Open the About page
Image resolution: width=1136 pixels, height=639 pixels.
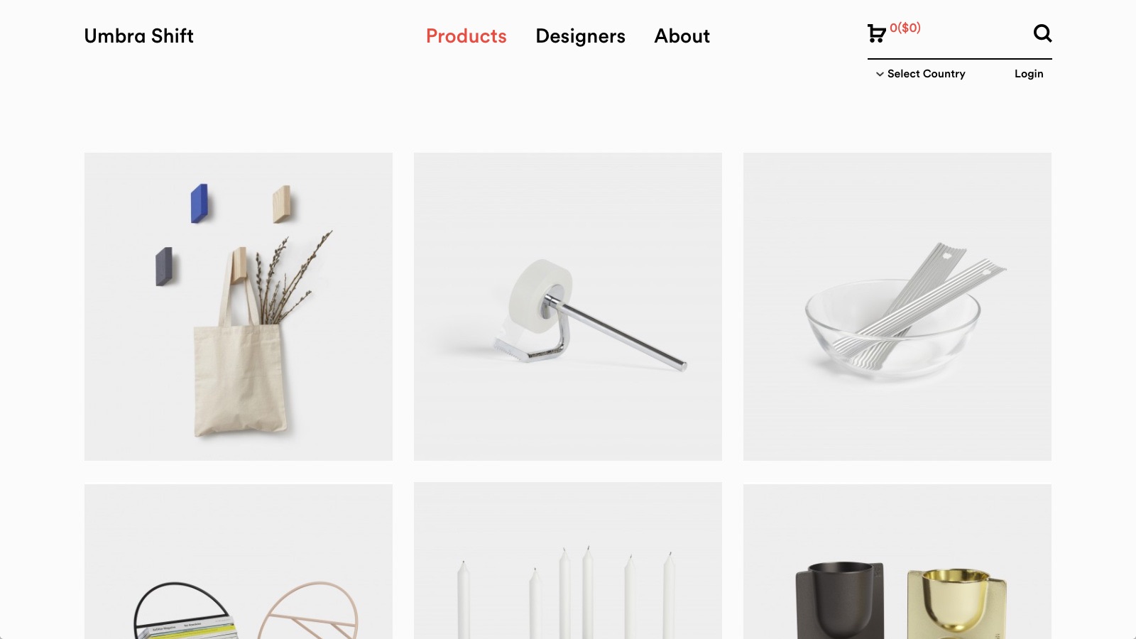click(682, 36)
